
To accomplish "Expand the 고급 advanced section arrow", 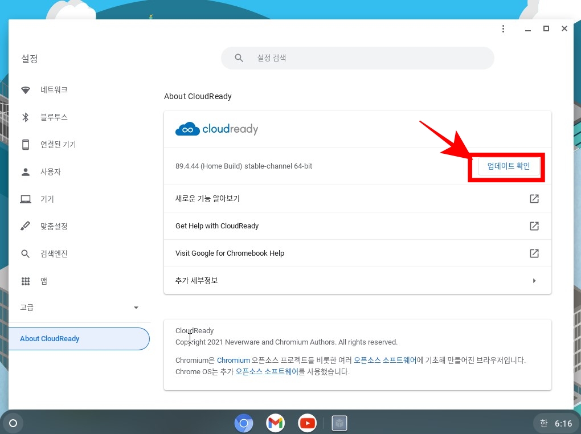I will pos(136,308).
